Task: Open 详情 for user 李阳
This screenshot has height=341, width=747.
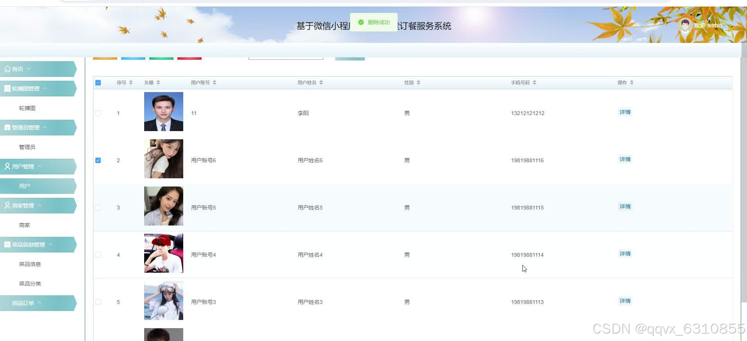Action: pos(625,112)
